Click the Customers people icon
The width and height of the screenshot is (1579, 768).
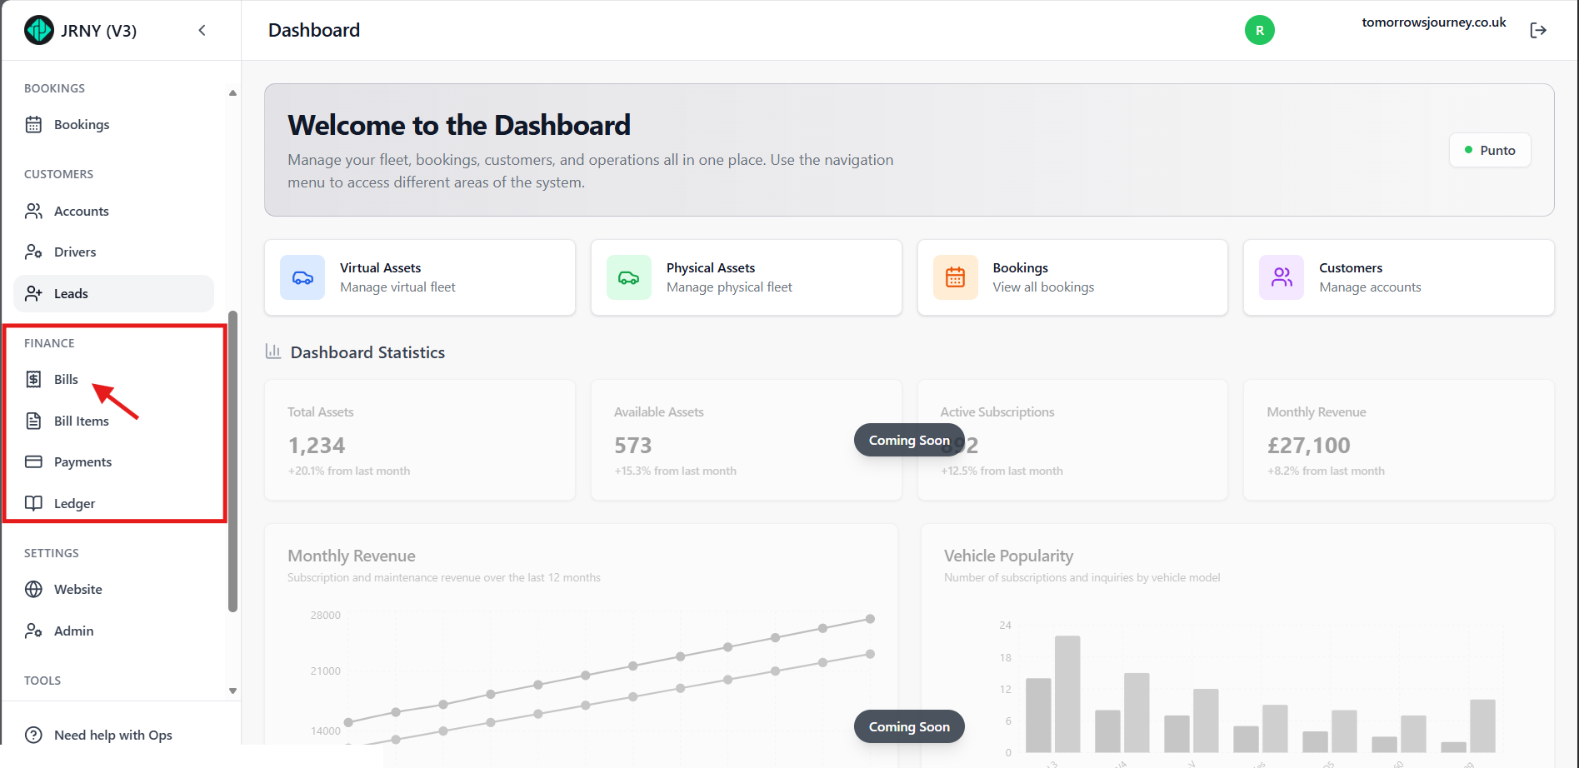click(1281, 277)
